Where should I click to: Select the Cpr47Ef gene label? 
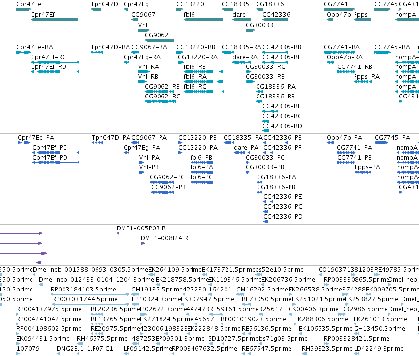click(x=43, y=15)
